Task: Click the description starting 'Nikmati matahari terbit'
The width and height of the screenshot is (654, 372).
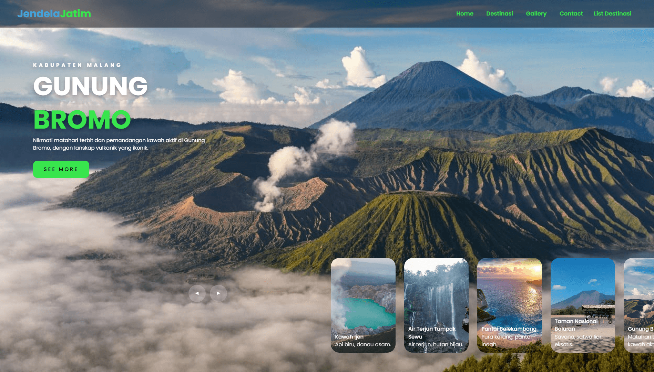Action: coord(119,144)
